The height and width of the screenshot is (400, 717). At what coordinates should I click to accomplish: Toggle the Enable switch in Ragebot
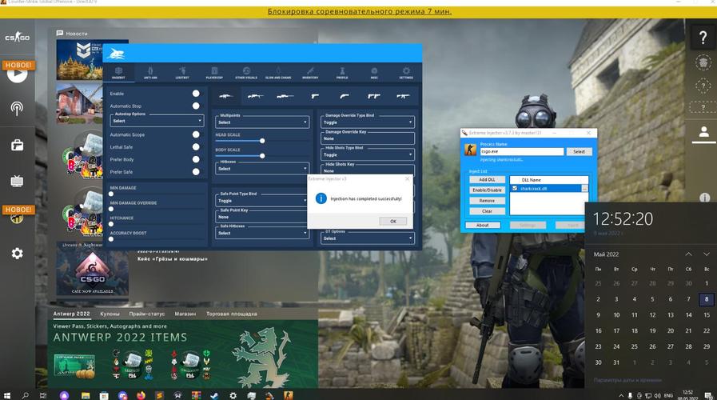[x=196, y=94]
